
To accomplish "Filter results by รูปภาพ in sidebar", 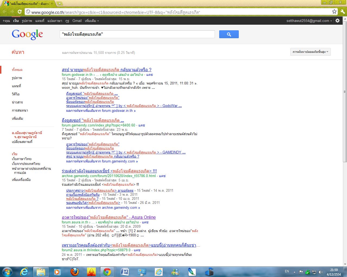I will click(x=17, y=78).
